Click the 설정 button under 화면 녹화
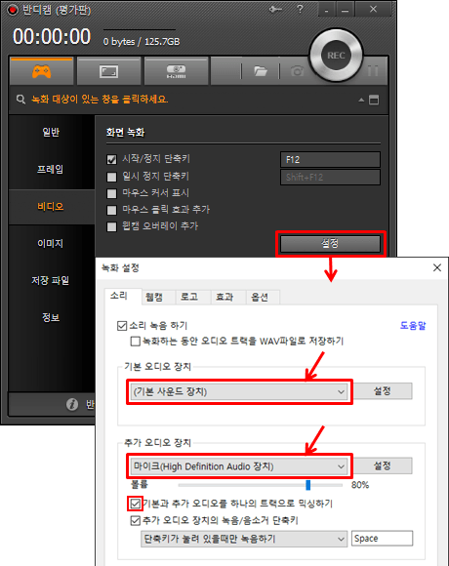This screenshot has width=449, height=566. 330,244
